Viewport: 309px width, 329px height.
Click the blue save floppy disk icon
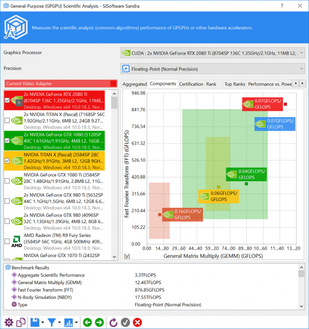35,322
